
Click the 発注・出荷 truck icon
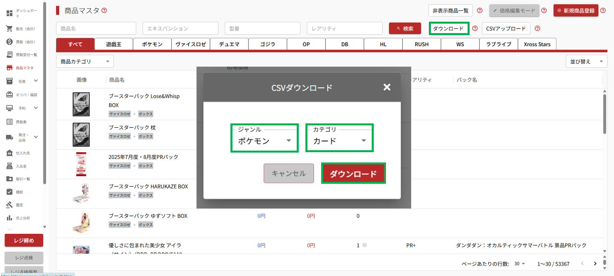9,137
